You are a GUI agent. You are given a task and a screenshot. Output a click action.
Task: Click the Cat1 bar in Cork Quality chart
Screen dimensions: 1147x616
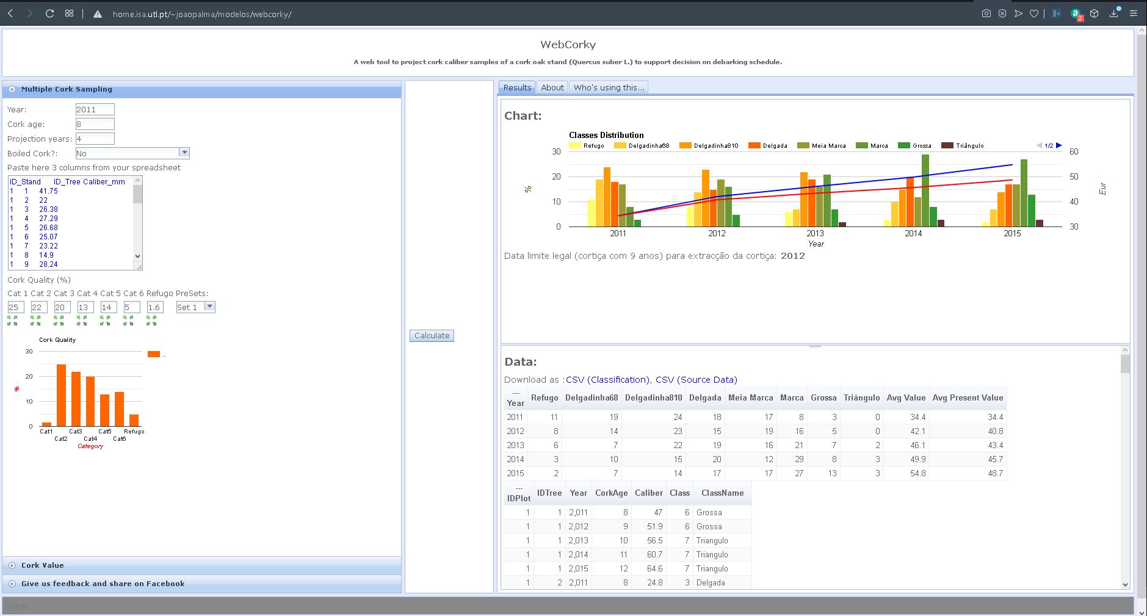point(46,424)
